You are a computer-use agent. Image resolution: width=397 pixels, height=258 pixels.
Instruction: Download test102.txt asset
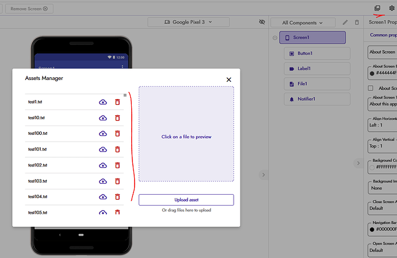(x=103, y=165)
